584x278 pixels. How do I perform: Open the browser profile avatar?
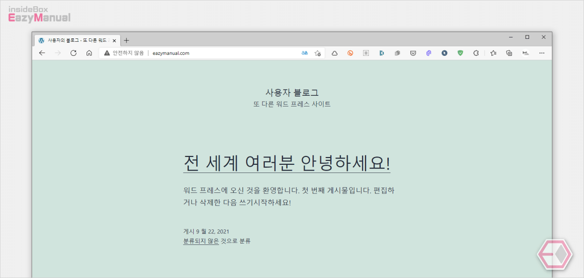[x=526, y=53]
